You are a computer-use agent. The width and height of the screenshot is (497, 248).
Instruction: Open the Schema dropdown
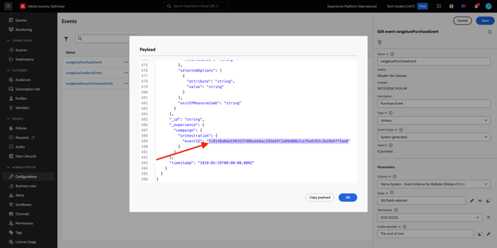pyautogui.click(x=434, y=184)
